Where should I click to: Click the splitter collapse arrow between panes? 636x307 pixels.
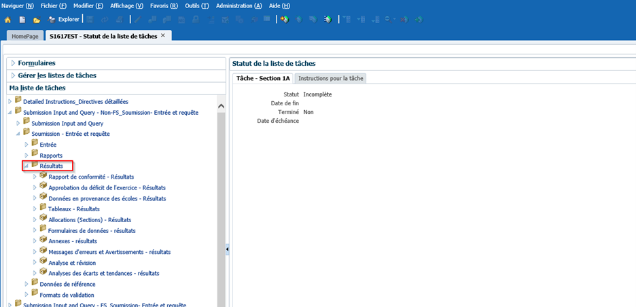[227, 250]
